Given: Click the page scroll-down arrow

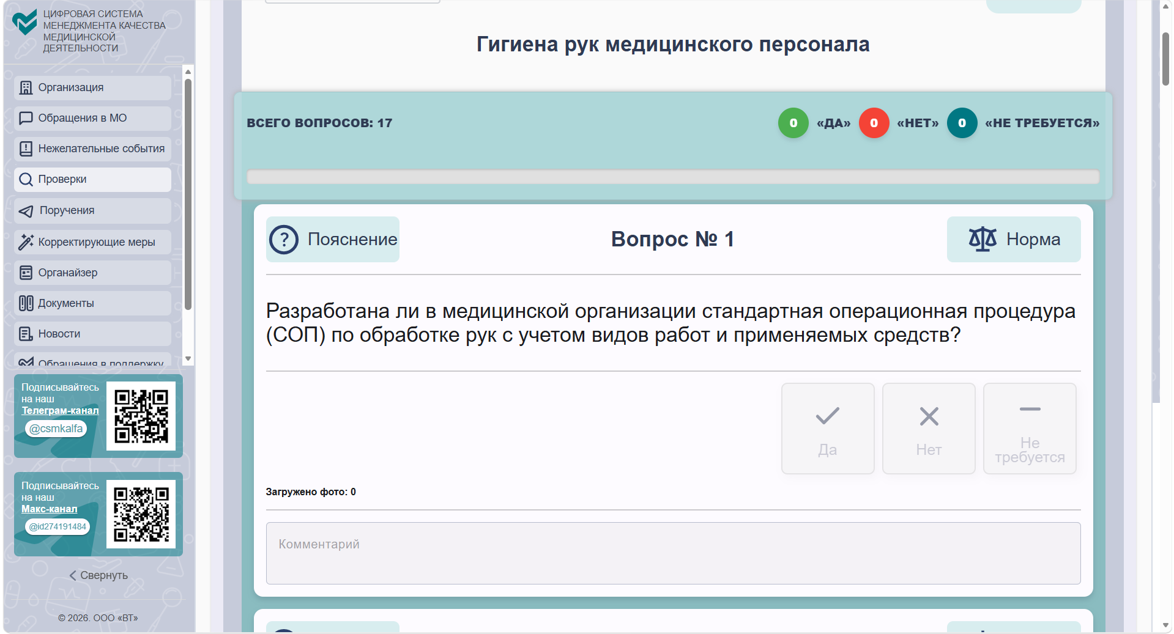Looking at the screenshot, I should click(1165, 626).
